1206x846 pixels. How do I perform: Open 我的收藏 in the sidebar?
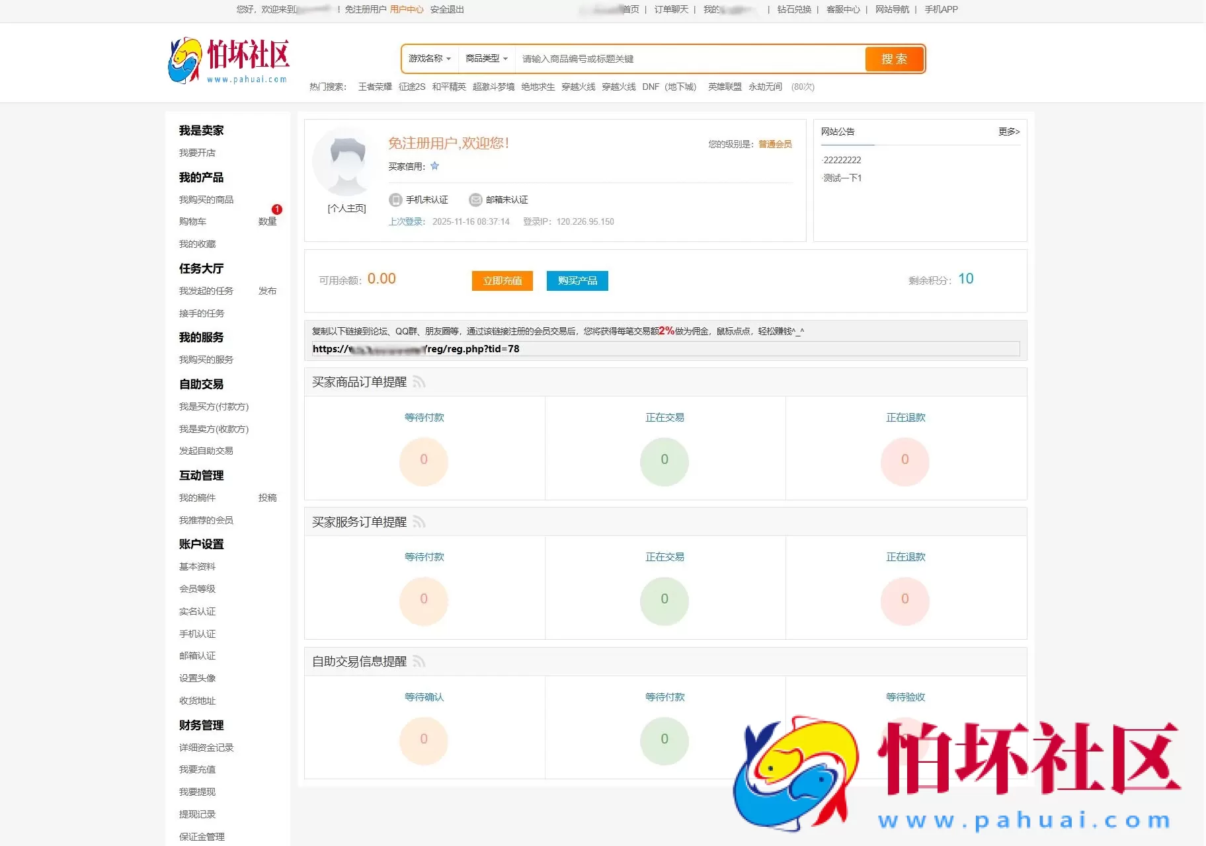pos(196,243)
